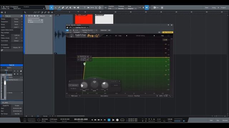Click the track list menu icon
The image size is (229, 128).
(2, 12)
